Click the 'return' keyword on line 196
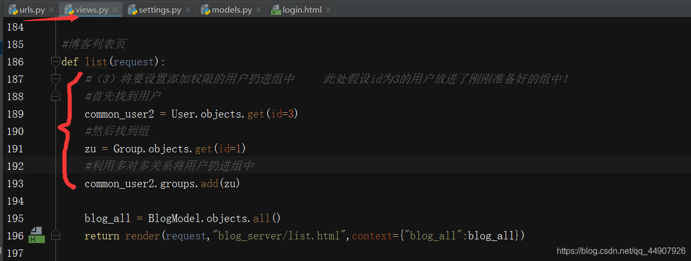 [x=102, y=236]
